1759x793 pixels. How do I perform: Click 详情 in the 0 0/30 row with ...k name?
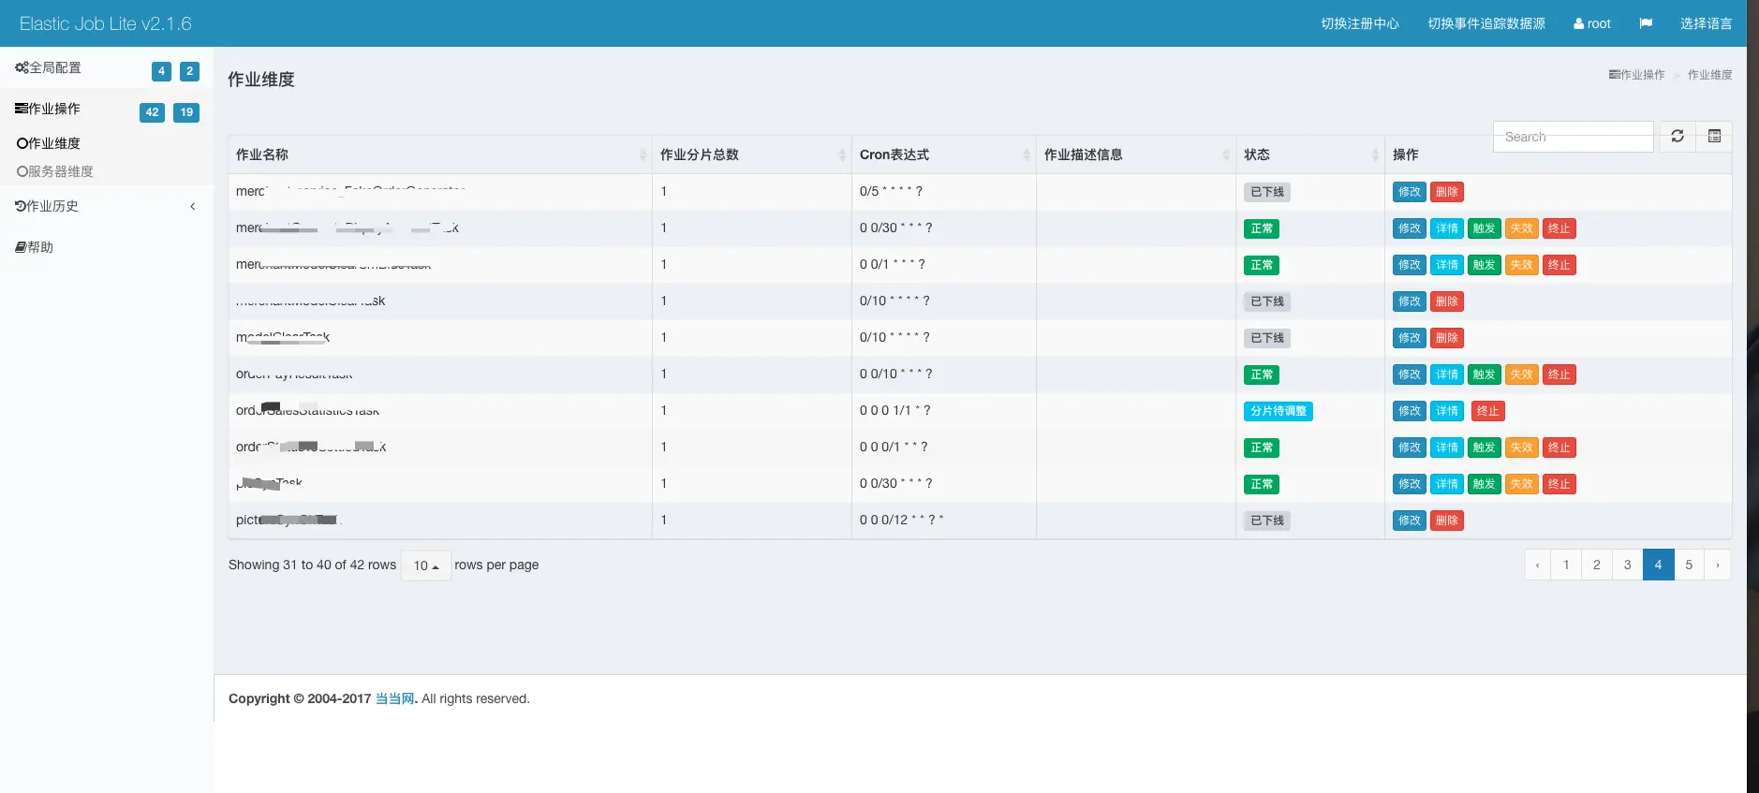coord(1446,228)
